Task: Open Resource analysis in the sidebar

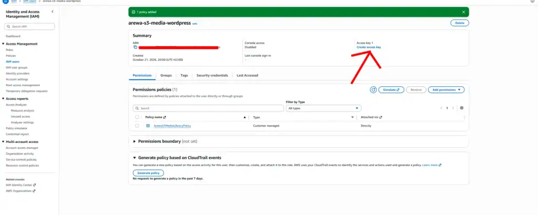Action: click(22, 110)
